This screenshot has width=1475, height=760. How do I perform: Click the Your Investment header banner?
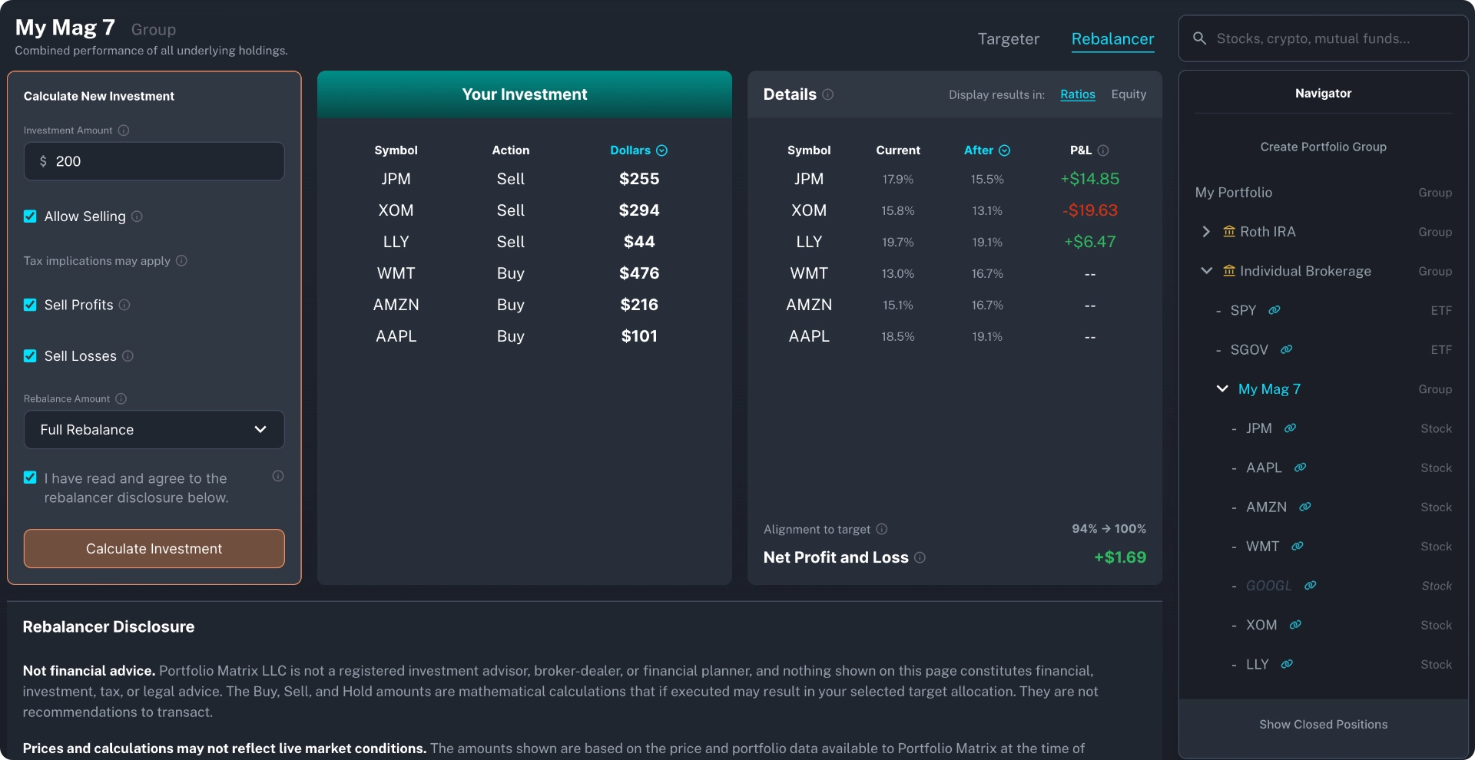point(525,94)
